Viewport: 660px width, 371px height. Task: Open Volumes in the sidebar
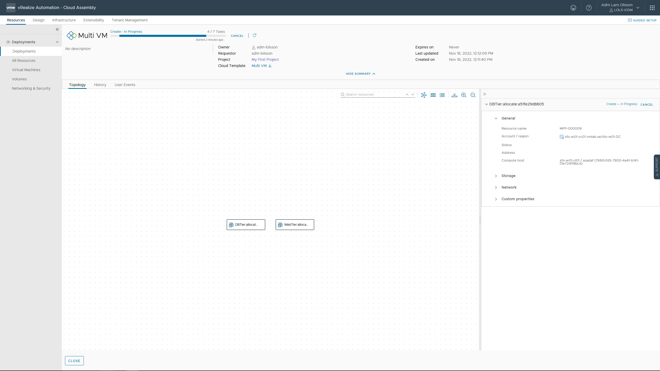coord(19,79)
